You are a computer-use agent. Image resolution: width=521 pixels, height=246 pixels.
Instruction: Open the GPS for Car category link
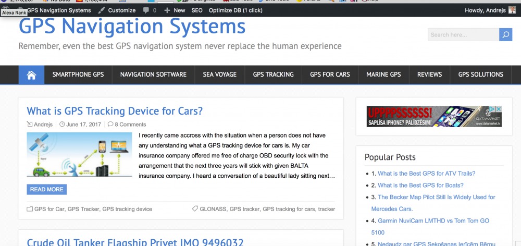click(x=49, y=209)
